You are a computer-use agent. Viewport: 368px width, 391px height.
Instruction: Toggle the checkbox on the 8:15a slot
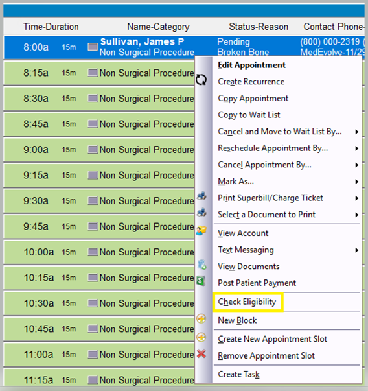coord(93,73)
